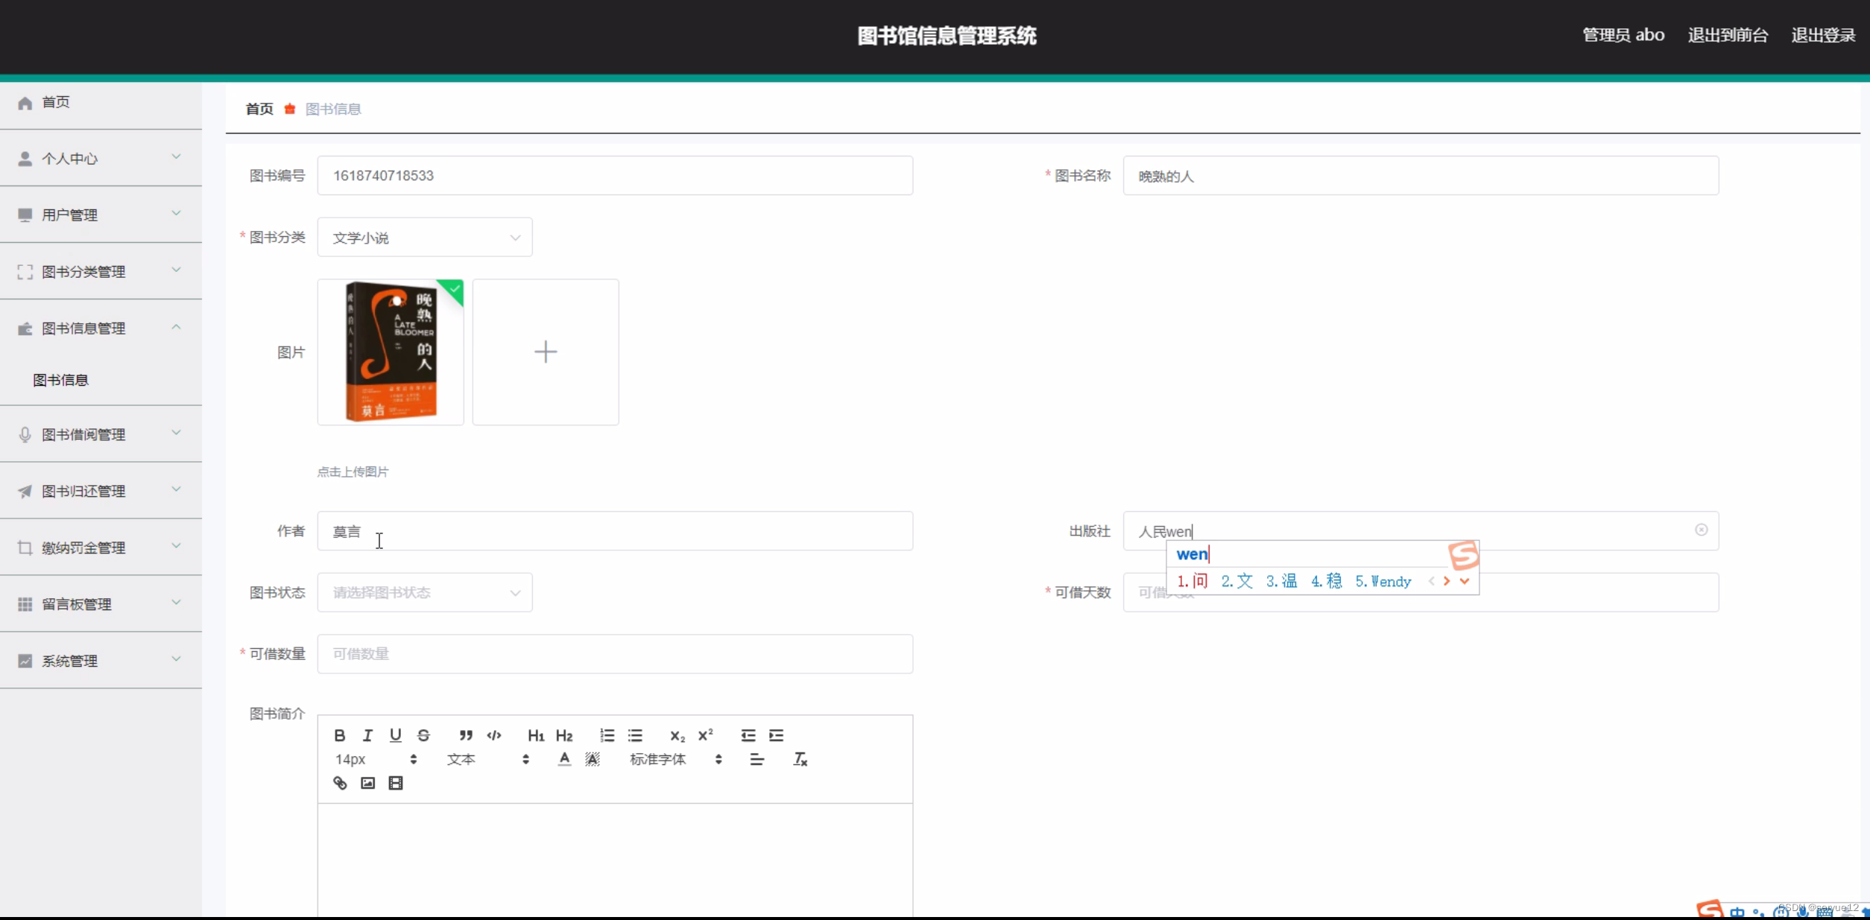The width and height of the screenshot is (1870, 920).
Task: Click the strikethrough icon in the editor
Action: point(423,735)
